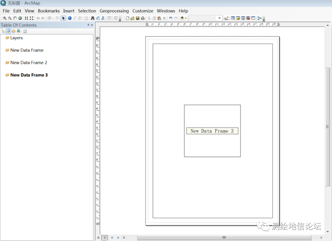Open the ModelBuilder window

[x=259, y=18]
